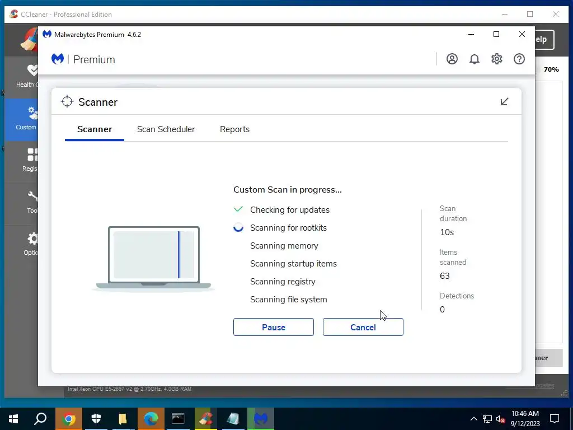
Task: Pause the custom scan
Action: point(273,327)
